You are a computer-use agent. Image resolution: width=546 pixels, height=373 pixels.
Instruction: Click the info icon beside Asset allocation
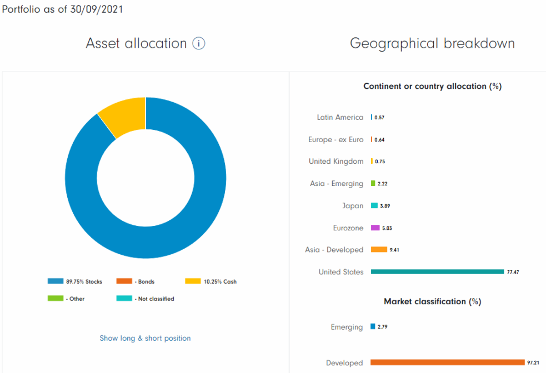199,43
